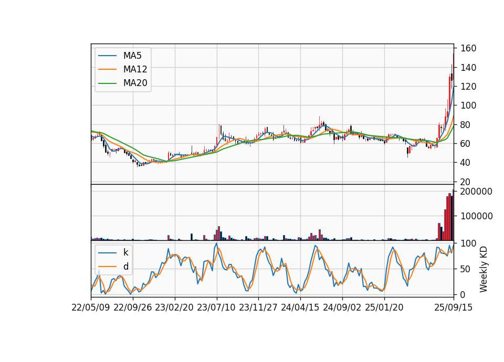
Task: Click the 200000 volume axis tick
Action: coord(476,191)
